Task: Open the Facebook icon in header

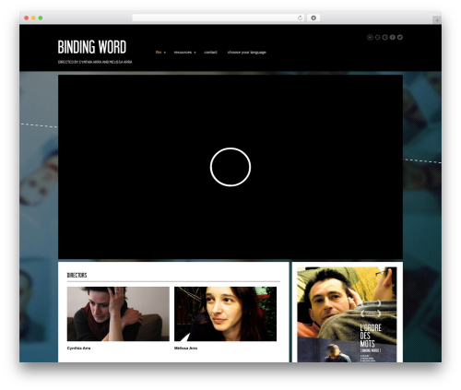Action: coord(392,37)
